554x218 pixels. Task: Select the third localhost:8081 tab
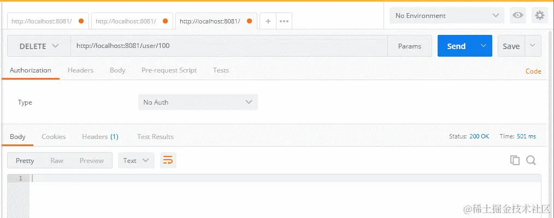coord(216,21)
